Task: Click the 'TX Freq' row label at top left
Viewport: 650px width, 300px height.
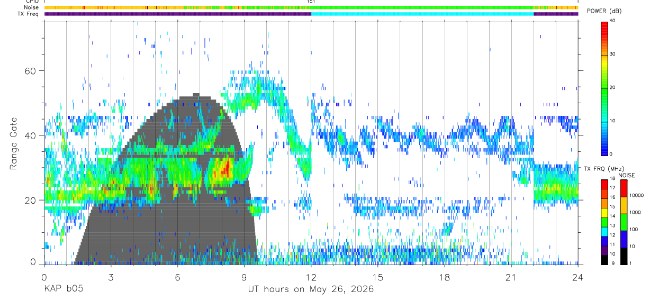Action: [29, 14]
